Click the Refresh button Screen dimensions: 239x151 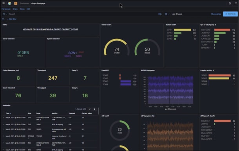[x=230, y=14]
